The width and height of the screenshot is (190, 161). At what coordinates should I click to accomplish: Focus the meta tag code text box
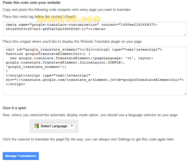click(x=95, y=29)
